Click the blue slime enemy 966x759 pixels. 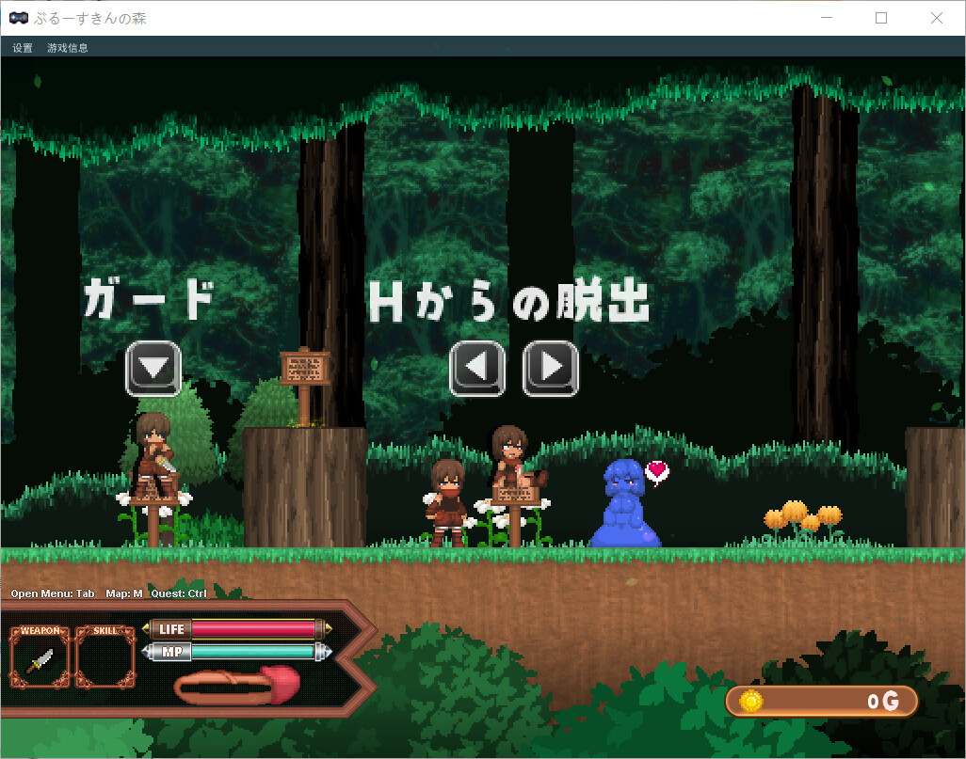coord(623,506)
